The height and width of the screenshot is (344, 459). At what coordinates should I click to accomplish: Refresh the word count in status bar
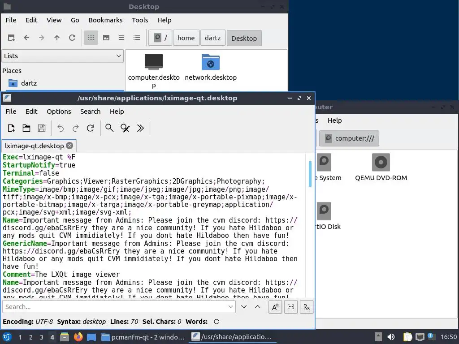tap(217, 322)
